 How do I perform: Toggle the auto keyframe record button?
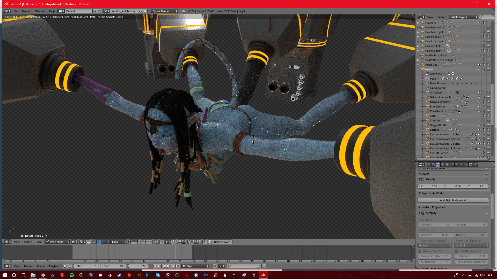pos(214,266)
